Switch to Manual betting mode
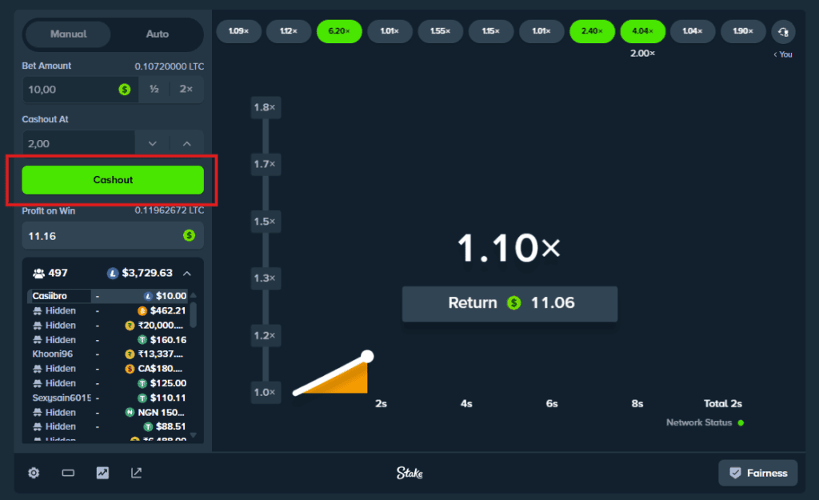 tap(69, 34)
